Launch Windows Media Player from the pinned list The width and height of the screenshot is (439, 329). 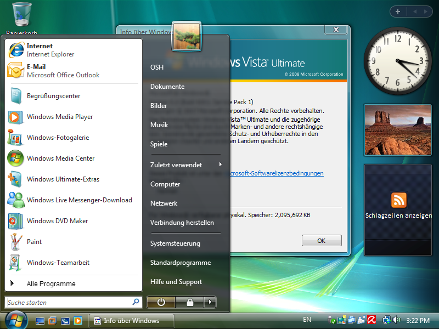(x=59, y=117)
